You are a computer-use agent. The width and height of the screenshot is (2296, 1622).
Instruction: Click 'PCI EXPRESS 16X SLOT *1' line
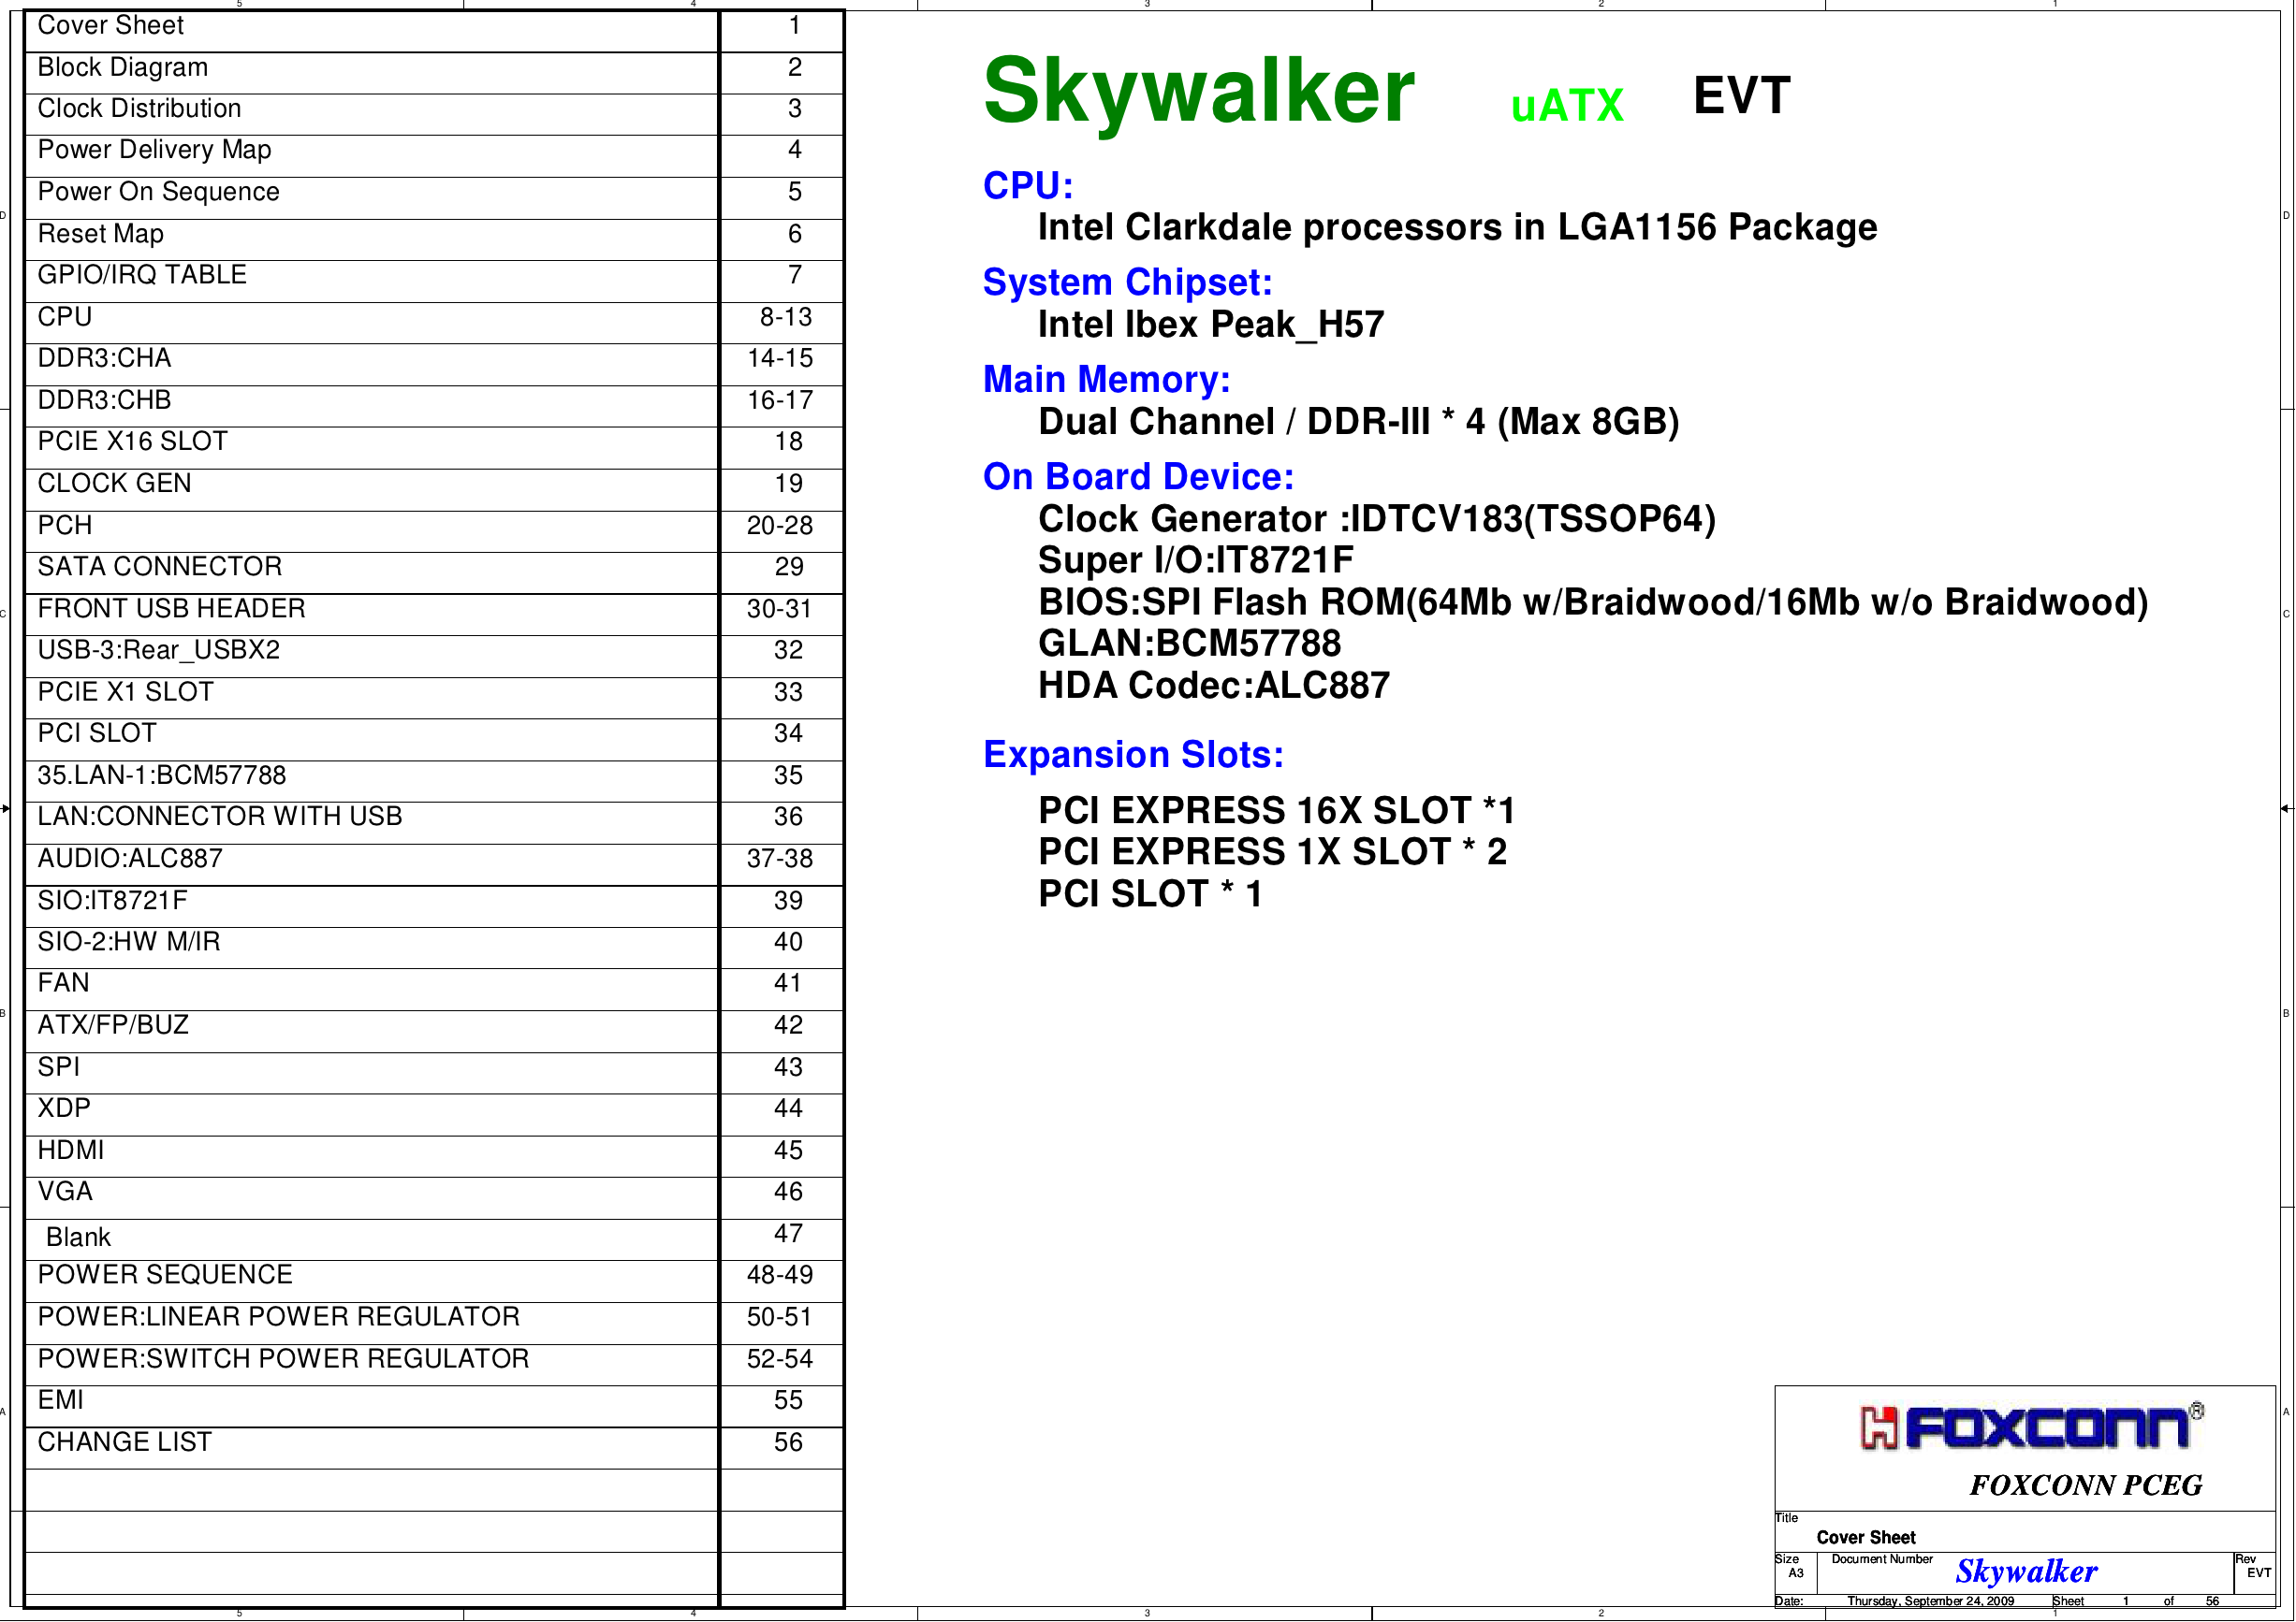1277,810
